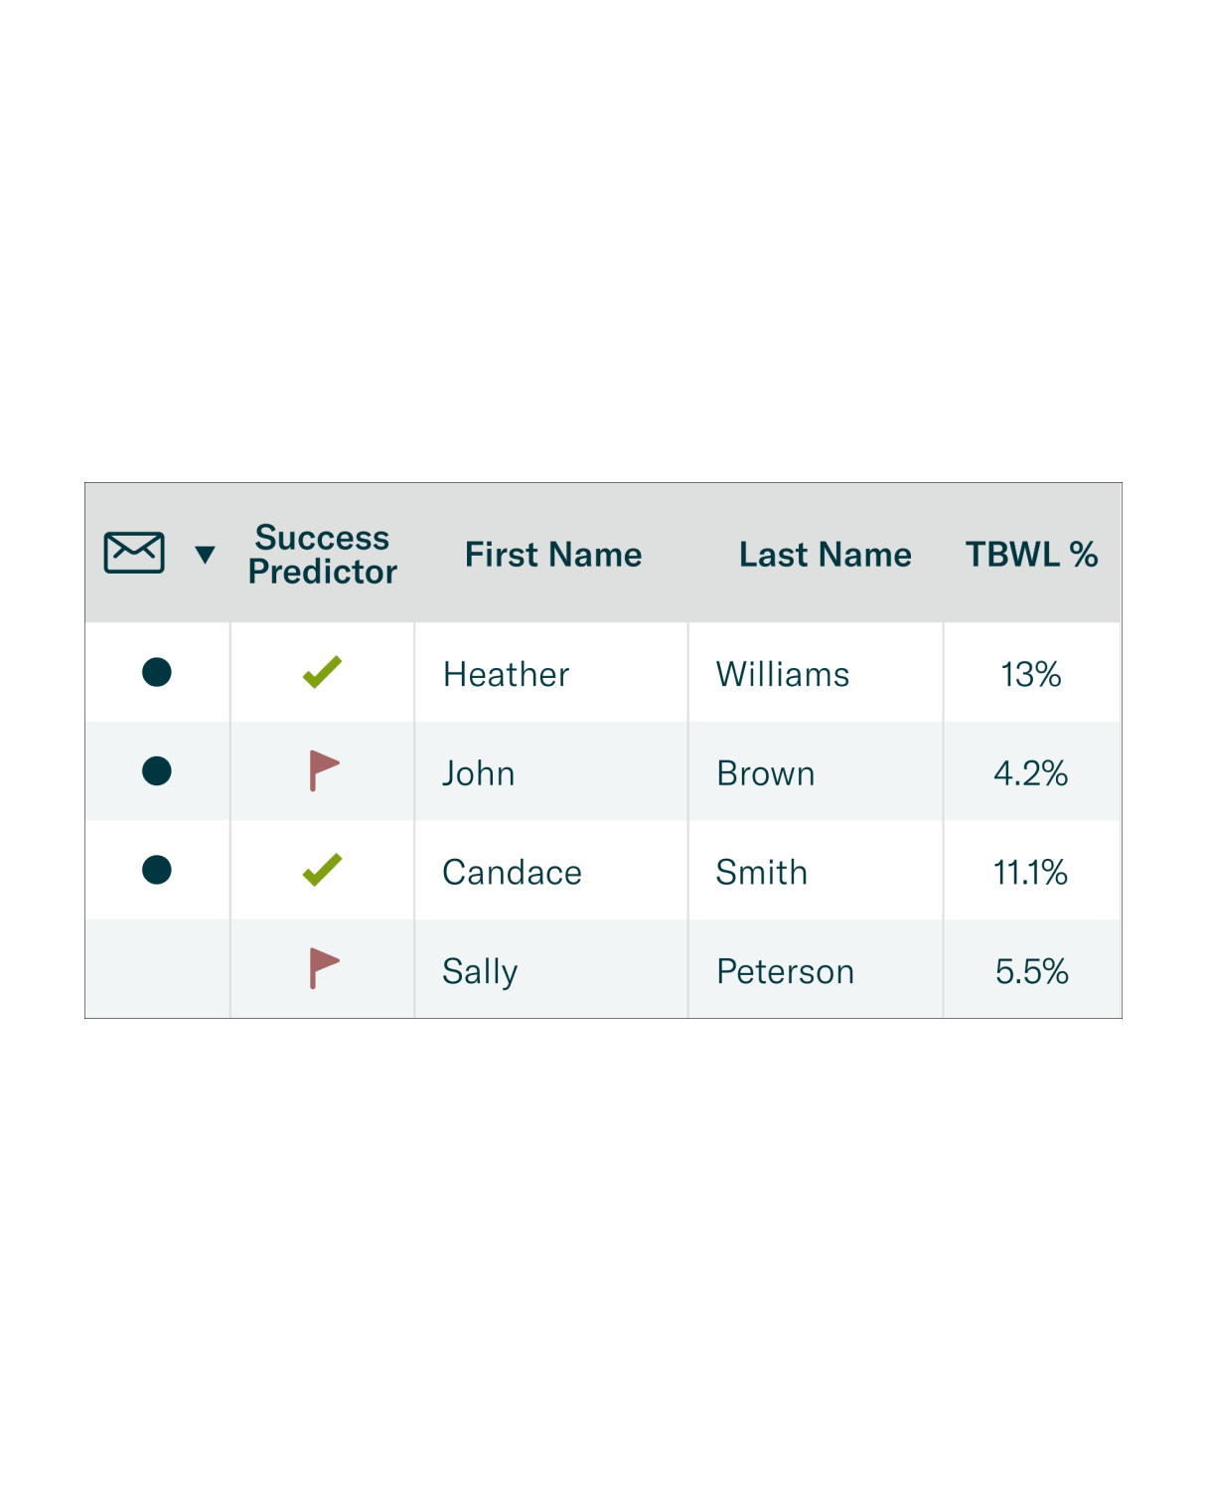The width and height of the screenshot is (1207, 1496).
Task: Sort by First Name column header
Action: click(x=553, y=555)
